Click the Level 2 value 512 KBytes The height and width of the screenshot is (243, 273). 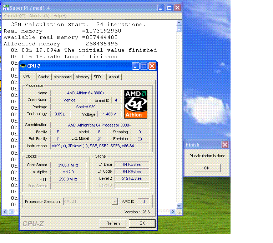pos(132,178)
